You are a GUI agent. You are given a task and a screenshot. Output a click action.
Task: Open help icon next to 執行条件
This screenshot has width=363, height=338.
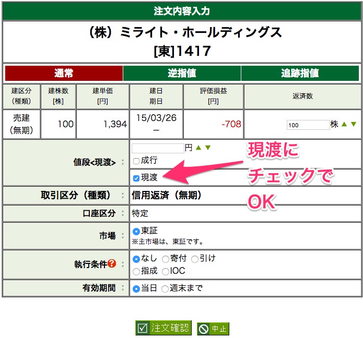pos(112,263)
